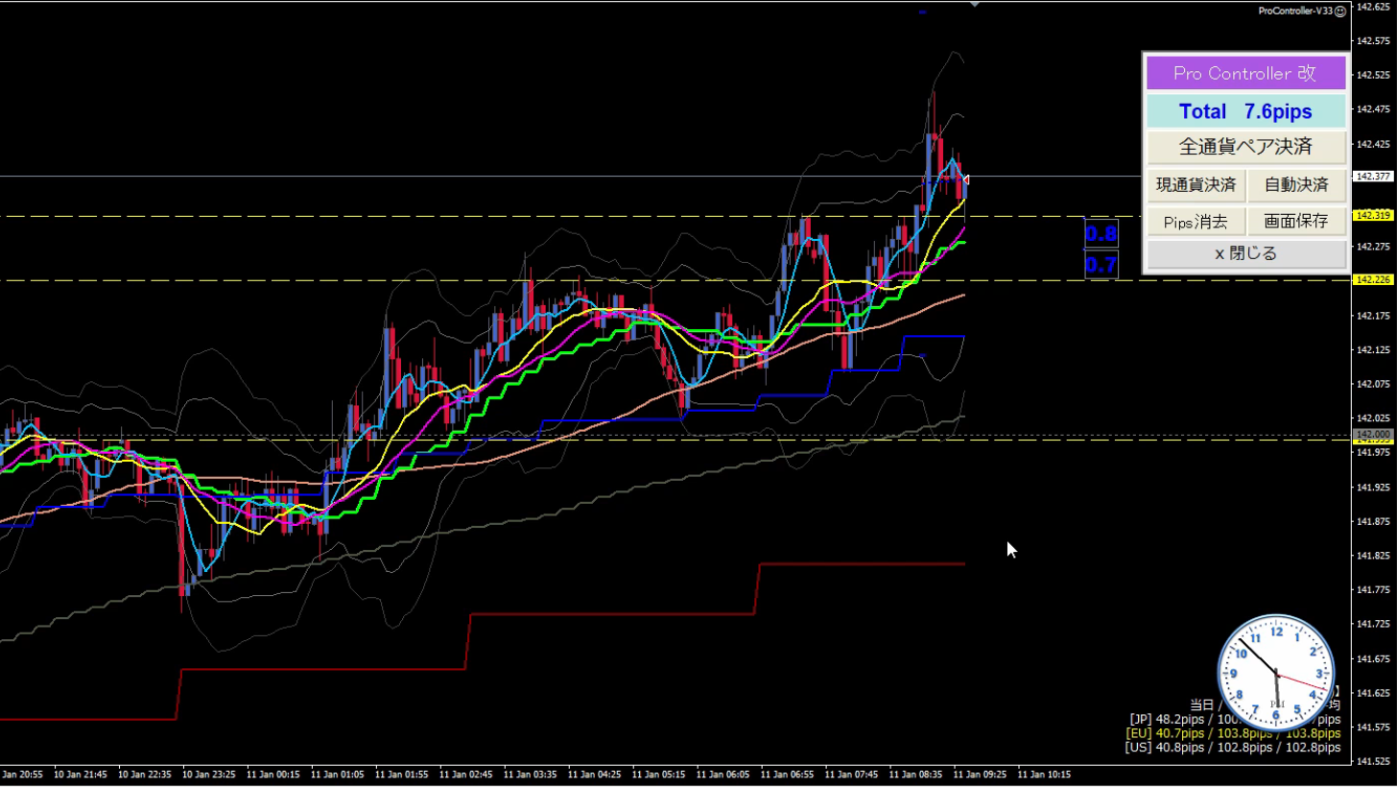
Task: Click the 11 Jan 09:25 time label
Action: 981,774
